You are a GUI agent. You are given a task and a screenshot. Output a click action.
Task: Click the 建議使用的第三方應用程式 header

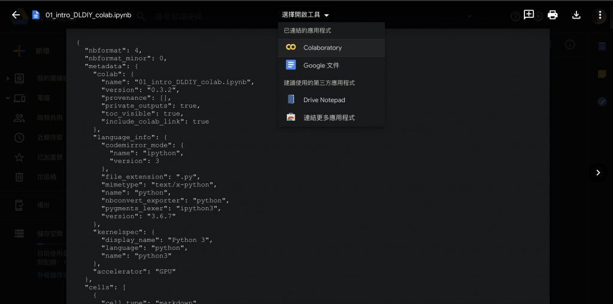tap(319, 83)
